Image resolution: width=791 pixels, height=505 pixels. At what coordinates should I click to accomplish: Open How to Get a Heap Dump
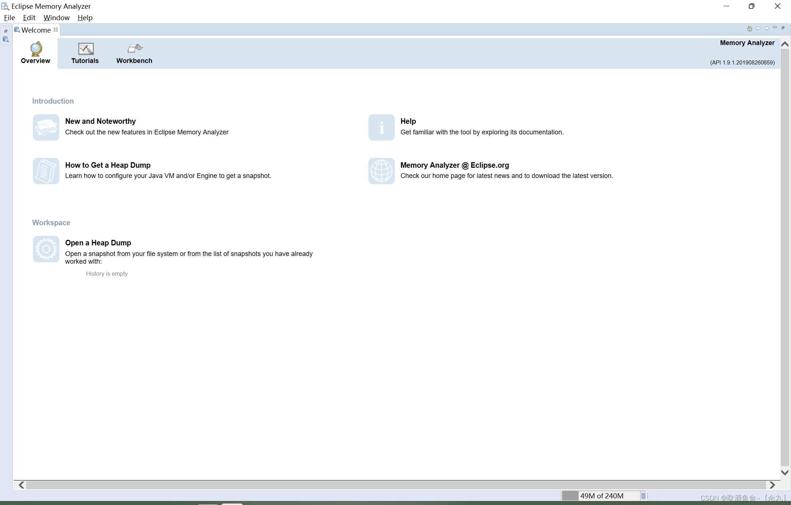click(x=108, y=165)
